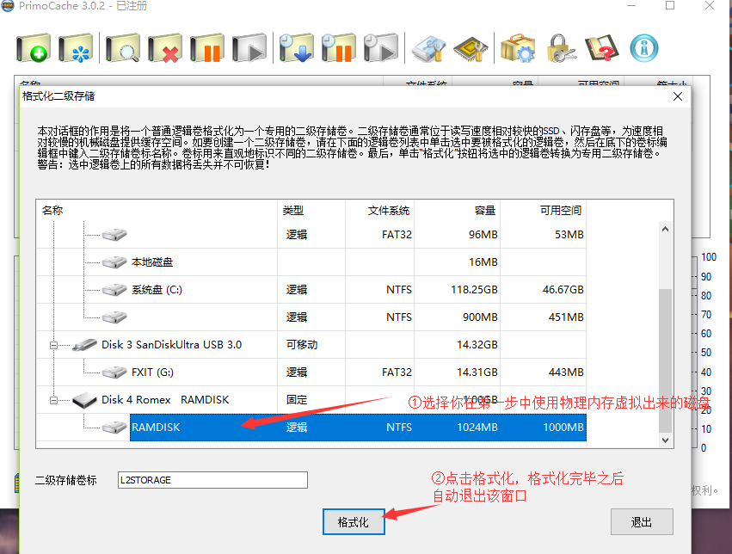Viewport: 732px width, 554px height.
Task: Click the resume cache task play icon
Action: coord(249,47)
